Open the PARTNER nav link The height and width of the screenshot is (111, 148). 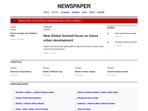101,12
